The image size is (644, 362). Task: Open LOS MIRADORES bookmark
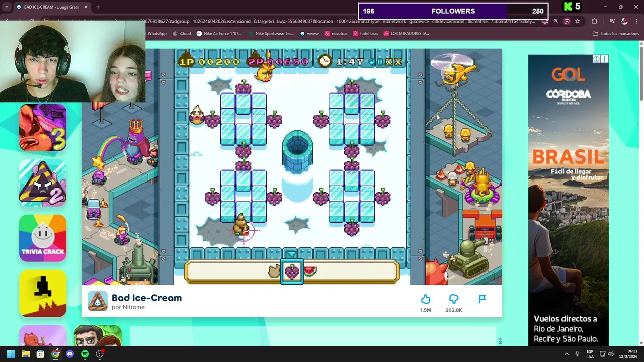pyautogui.click(x=406, y=34)
